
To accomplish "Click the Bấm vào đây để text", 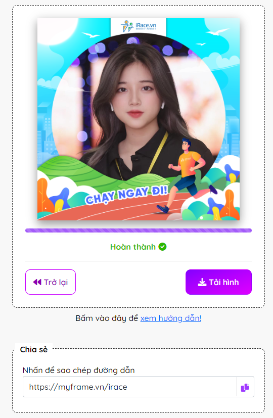I will [107, 318].
